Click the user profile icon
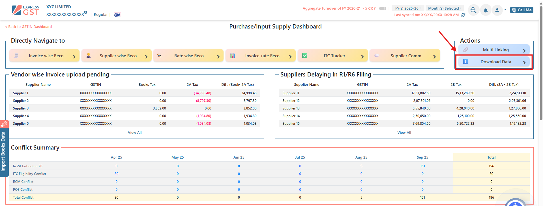This screenshot has height=206, width=543. (x=497, y=10)
